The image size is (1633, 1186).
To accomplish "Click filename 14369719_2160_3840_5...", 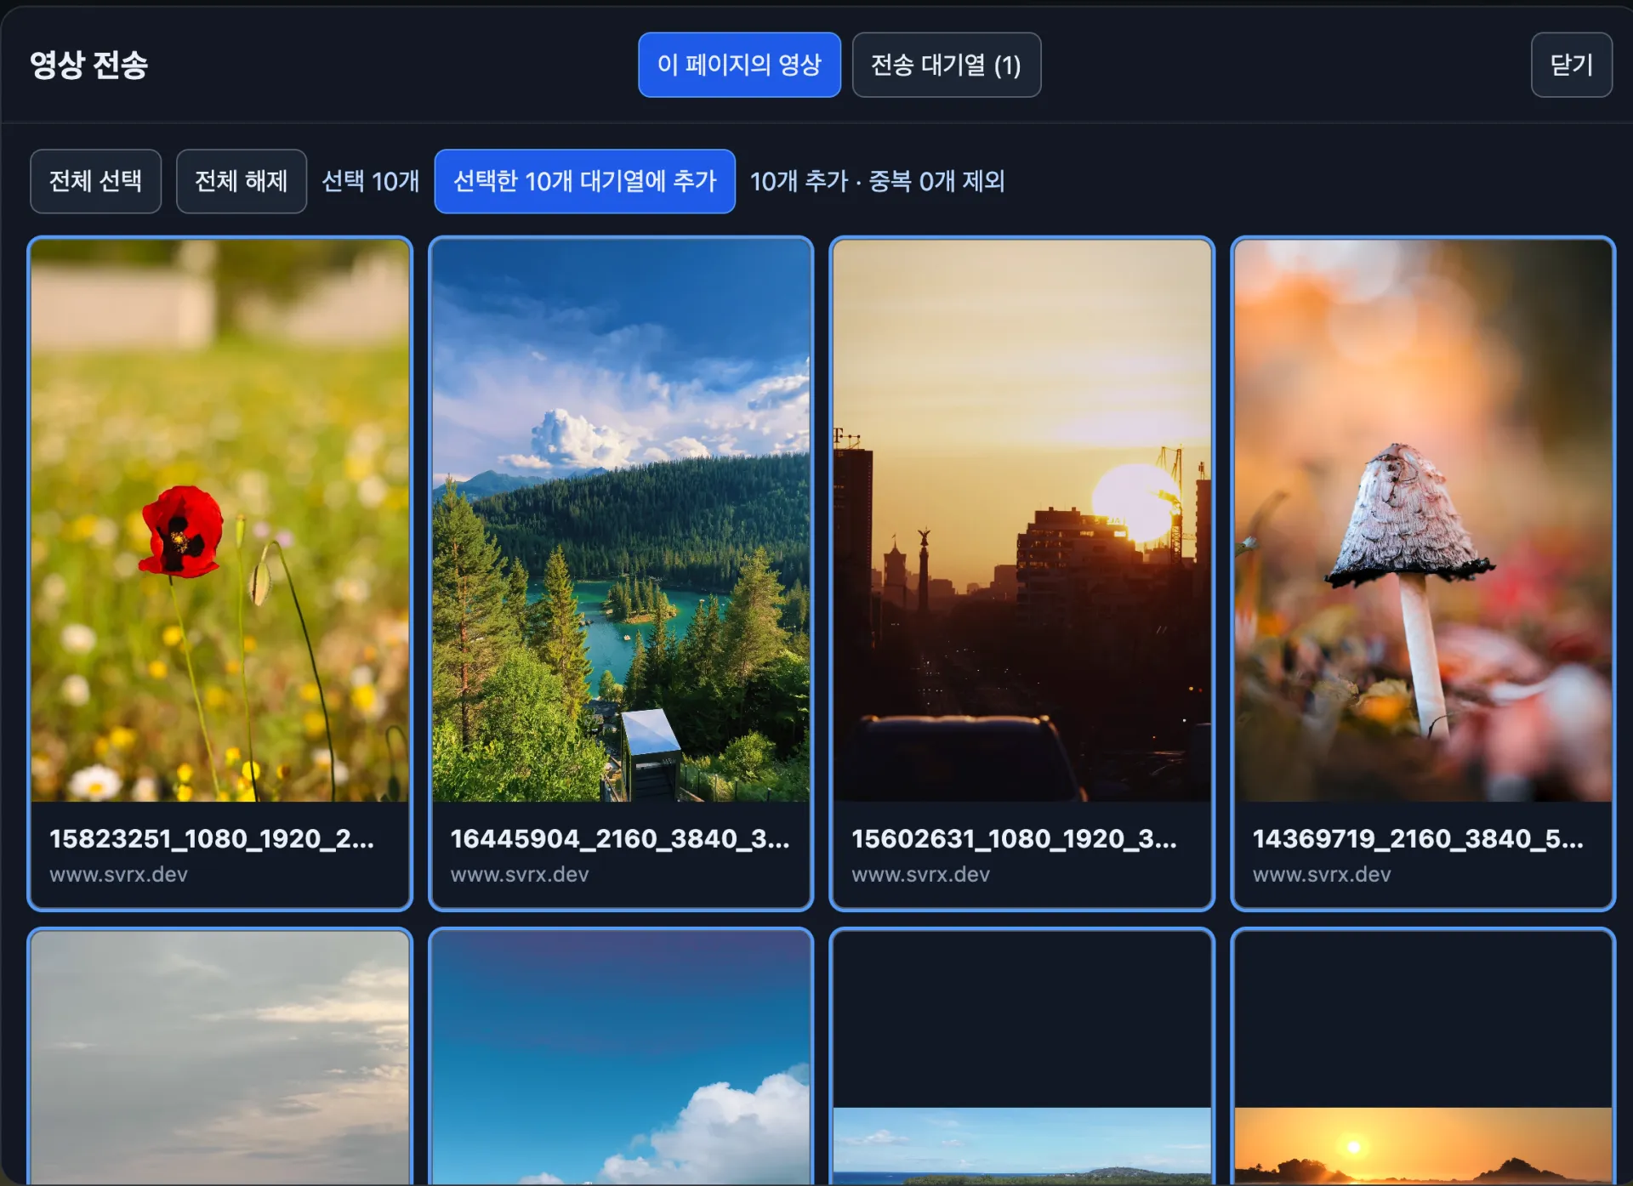I will pos(1418,838).
